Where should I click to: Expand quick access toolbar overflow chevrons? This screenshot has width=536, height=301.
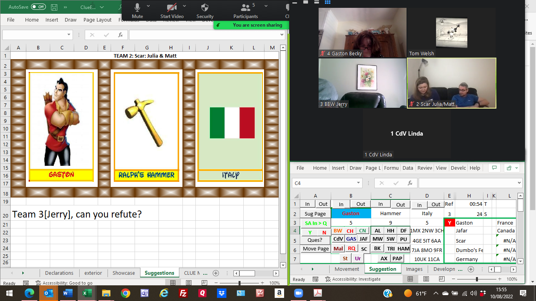[x=65, y=7]
